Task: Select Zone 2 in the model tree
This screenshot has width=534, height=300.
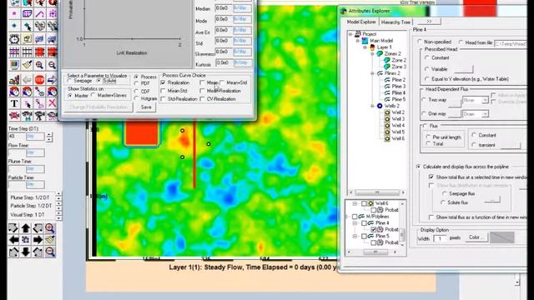Action: 399,60
